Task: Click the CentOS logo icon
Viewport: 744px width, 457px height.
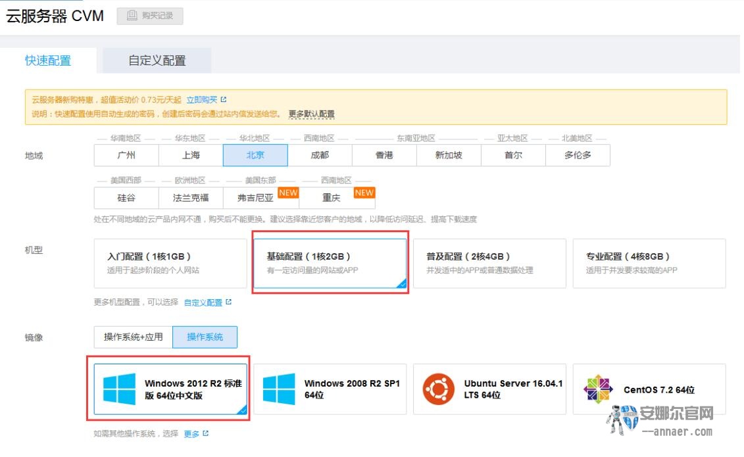Action: point(598,389)
